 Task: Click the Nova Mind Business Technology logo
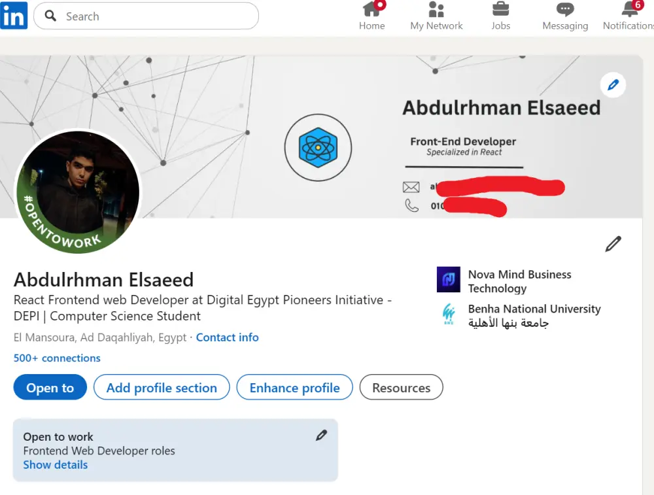click(448, 279)
